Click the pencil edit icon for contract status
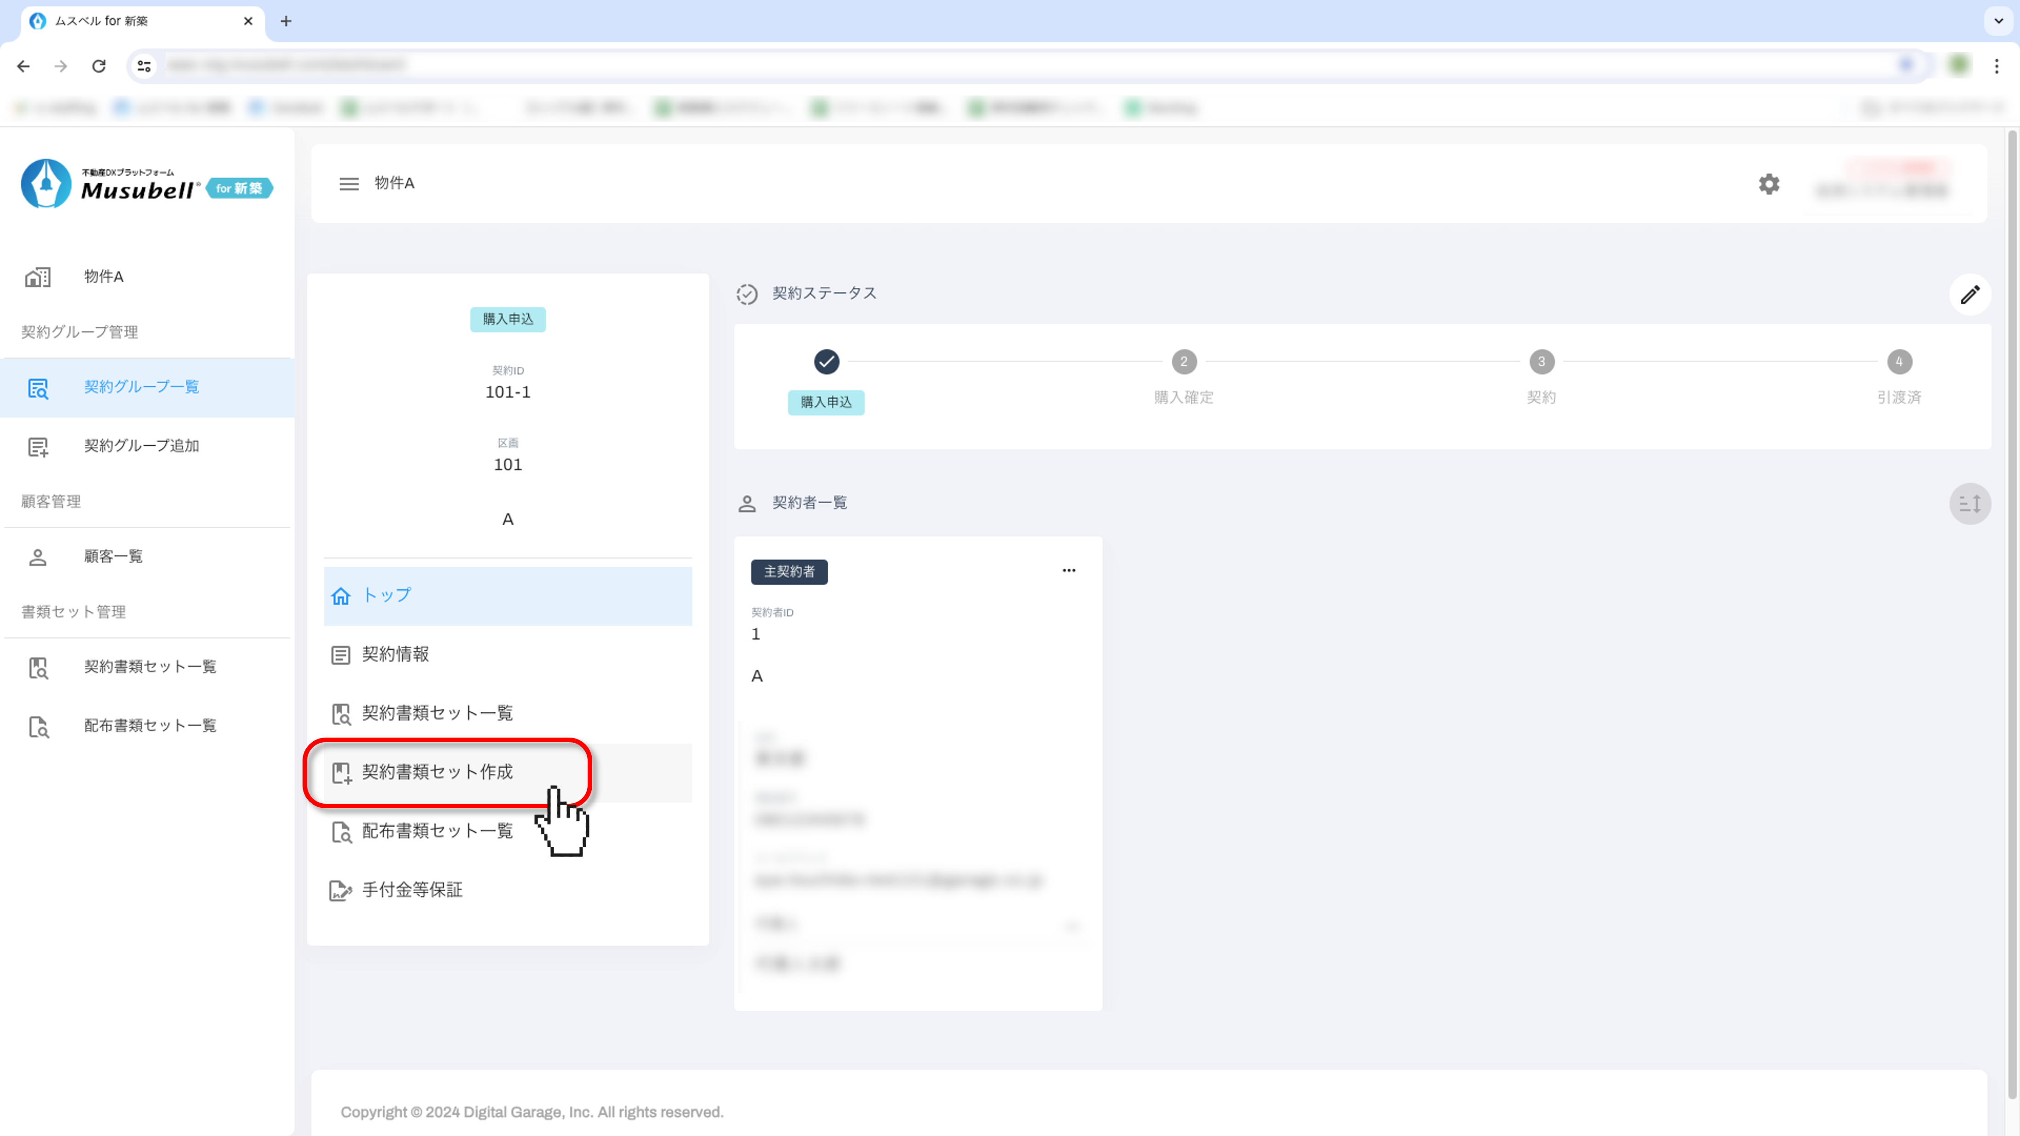Viewport: 2020px width, 1136px height. click(1970, 295)
